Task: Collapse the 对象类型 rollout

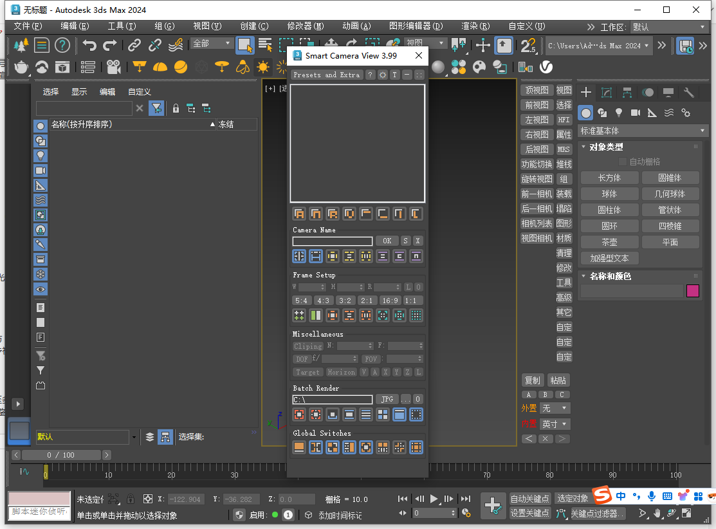Action: point(606,147)
